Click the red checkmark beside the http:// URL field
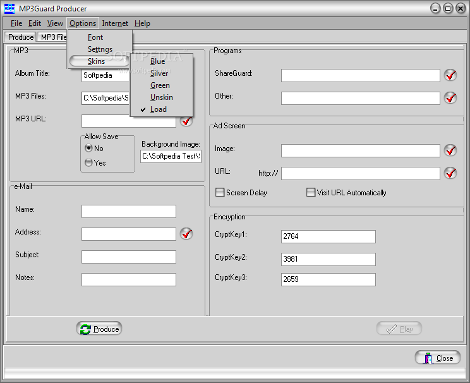This screenshot has width=470, height=383. click(450, 173)
